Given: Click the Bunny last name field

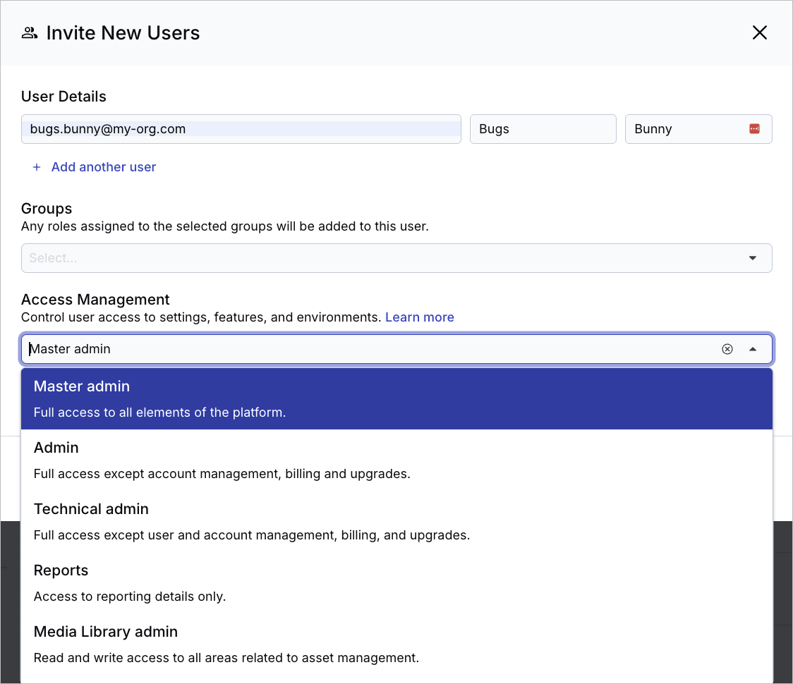Looking at the screenshot, I should pos(684,128).
